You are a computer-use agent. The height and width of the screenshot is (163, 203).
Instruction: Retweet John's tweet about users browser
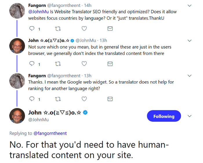[58, 64]
